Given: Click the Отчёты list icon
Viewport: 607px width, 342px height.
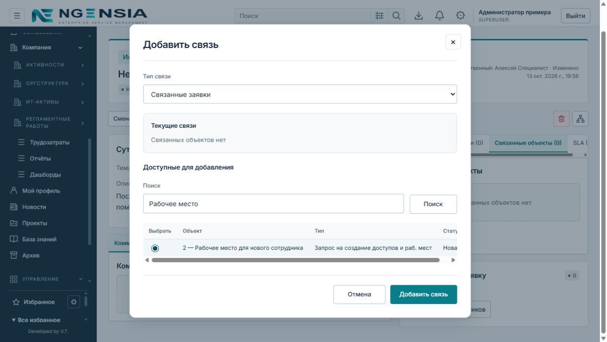Looking at the screenshot, I should point(21,159).
